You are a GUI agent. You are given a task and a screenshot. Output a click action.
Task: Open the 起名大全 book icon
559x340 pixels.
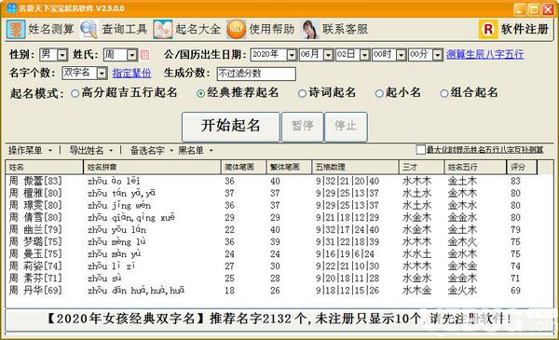click(x=162, y=30)
